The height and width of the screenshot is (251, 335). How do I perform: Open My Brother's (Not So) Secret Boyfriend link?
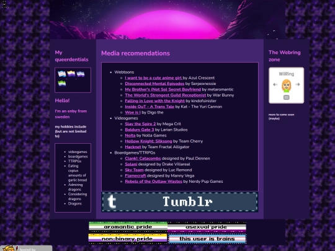(x=163, y=89)
